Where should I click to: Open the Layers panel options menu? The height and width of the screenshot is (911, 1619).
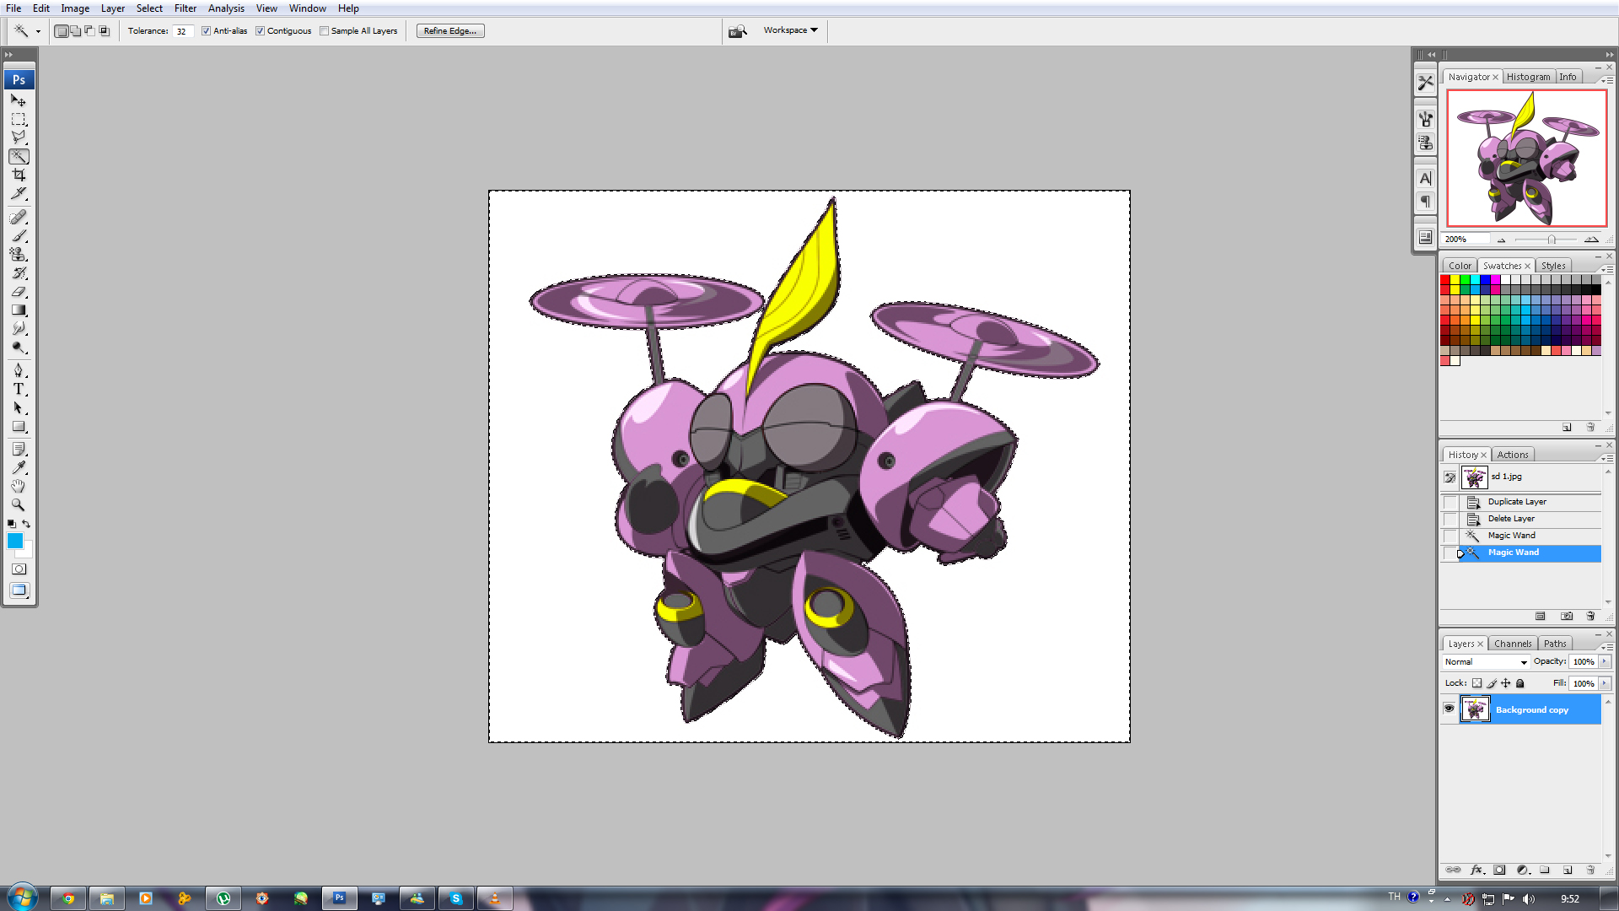[x=1606, y=646]
